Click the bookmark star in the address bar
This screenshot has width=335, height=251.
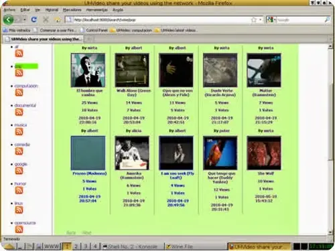pyautogui.click(x=254, y=20)
